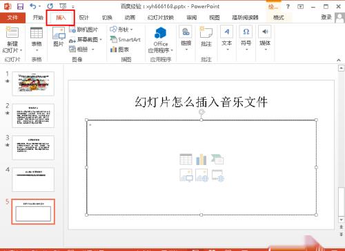The height and width of the screenshot is (251, 345).
Task: Open the 文本 text group icon
Action: click(x=227, y=32)
